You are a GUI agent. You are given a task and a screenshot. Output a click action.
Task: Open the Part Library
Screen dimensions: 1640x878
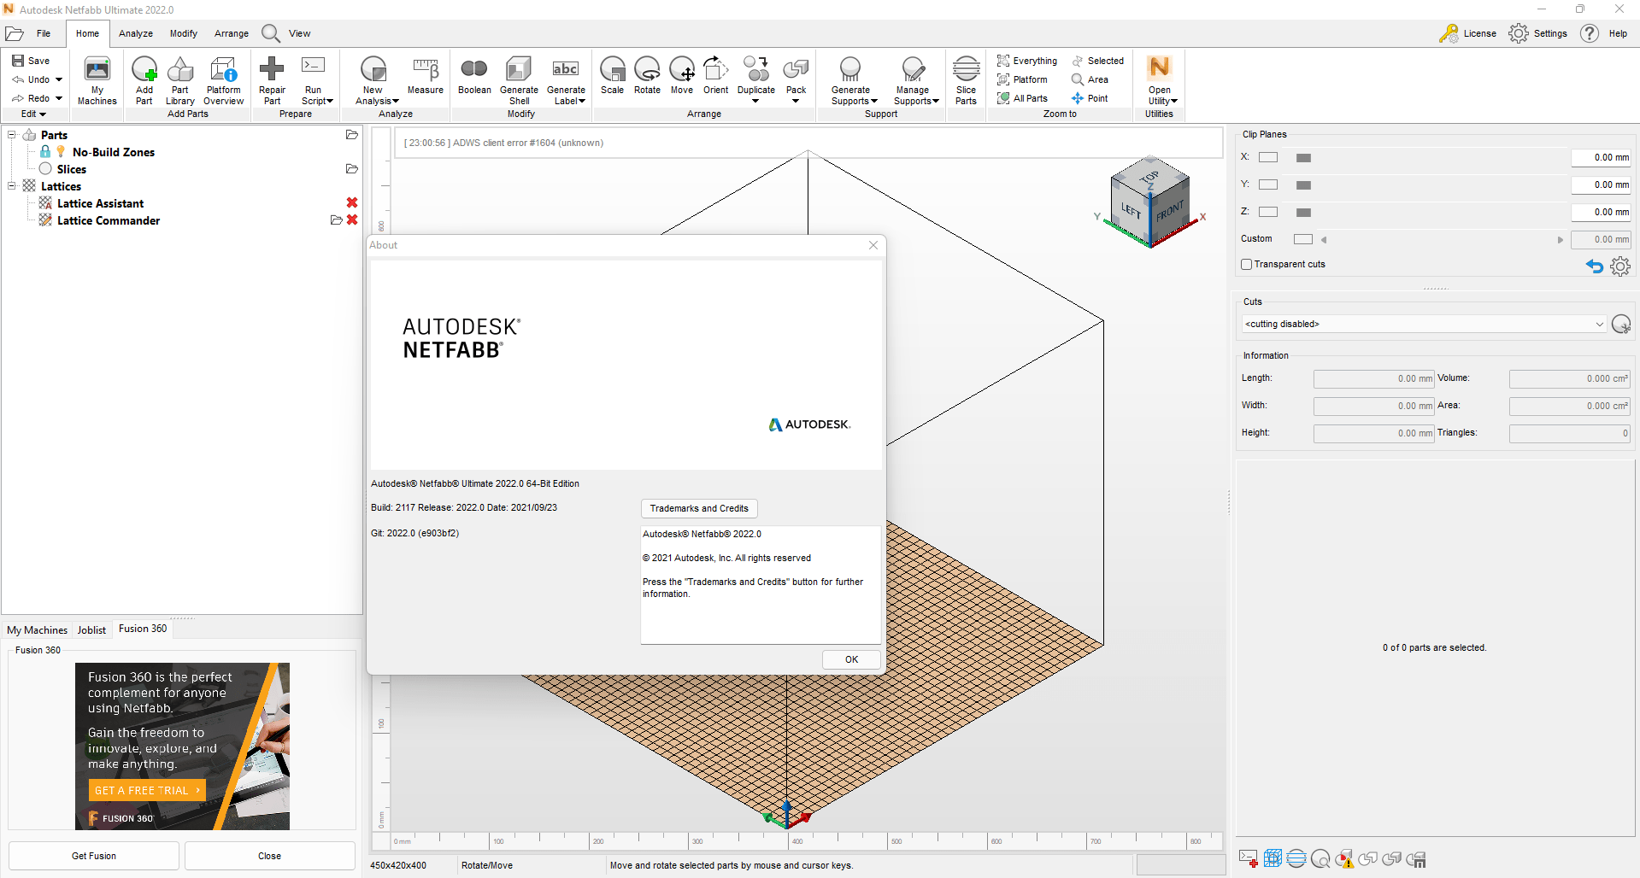(179, 81)
